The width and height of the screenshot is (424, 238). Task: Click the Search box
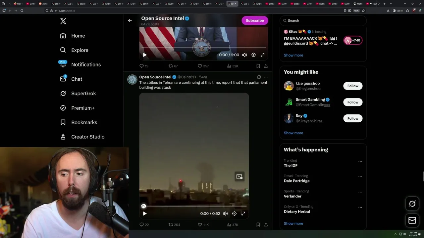pos(323,20)
